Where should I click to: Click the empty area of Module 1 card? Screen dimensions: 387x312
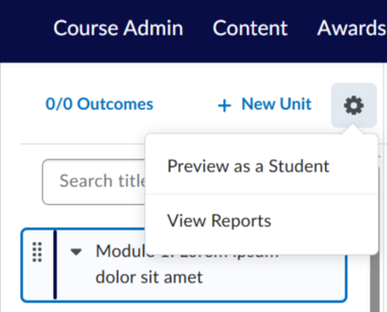[x=275, y=277]
